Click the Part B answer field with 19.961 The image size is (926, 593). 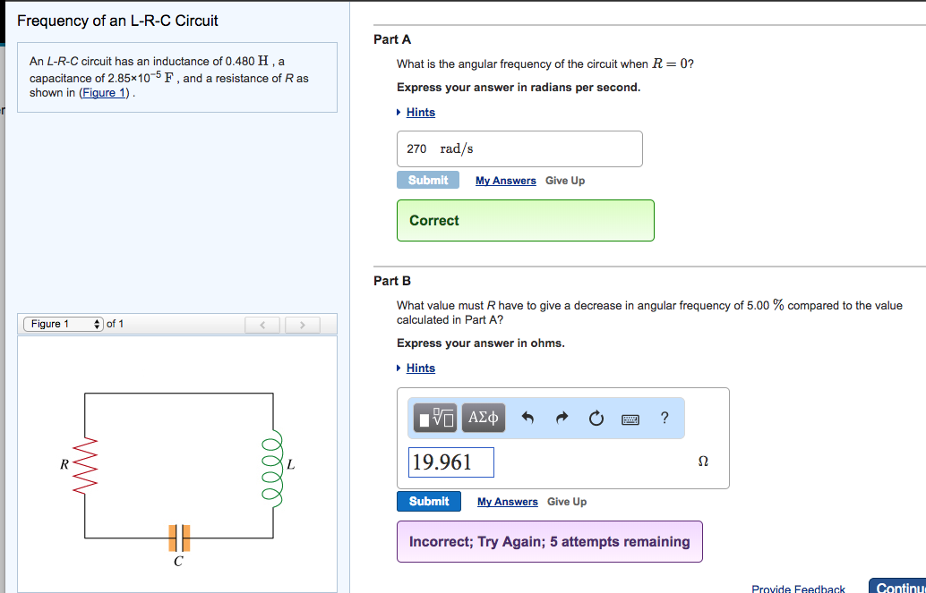click(451, 462)
